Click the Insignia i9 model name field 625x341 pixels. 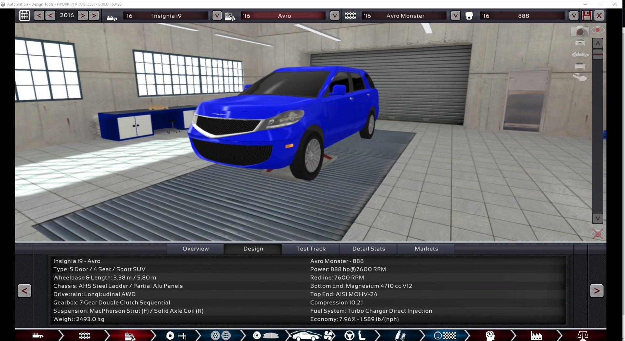click(x=166, y=16)
